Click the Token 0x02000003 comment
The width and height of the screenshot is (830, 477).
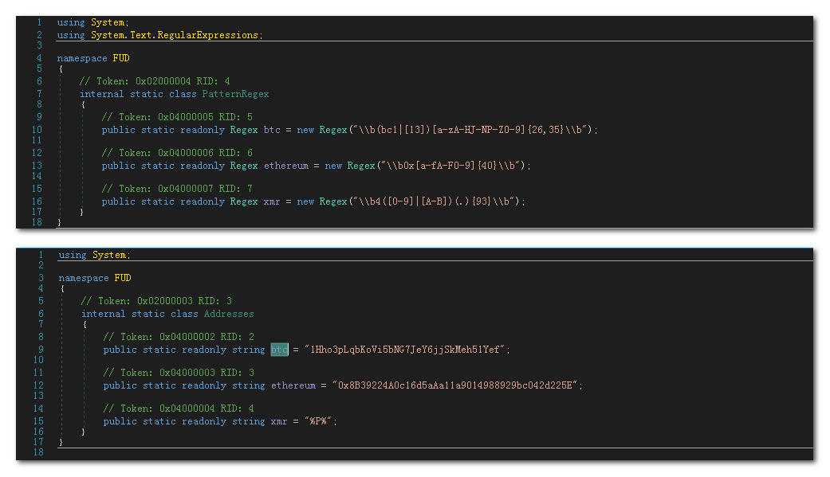[x=156, y=301]
